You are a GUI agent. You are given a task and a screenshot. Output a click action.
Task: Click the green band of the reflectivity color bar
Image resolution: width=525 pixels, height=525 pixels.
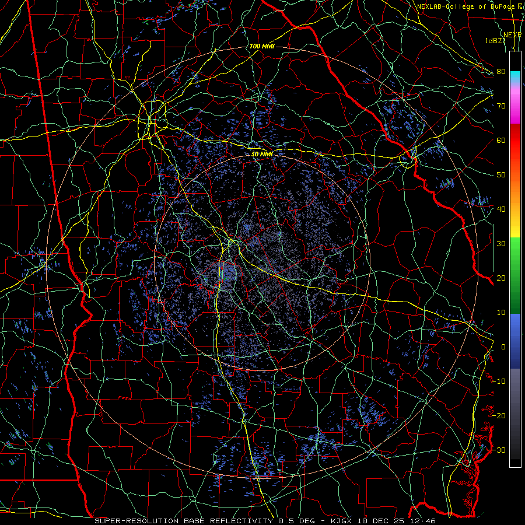(515, 275)
